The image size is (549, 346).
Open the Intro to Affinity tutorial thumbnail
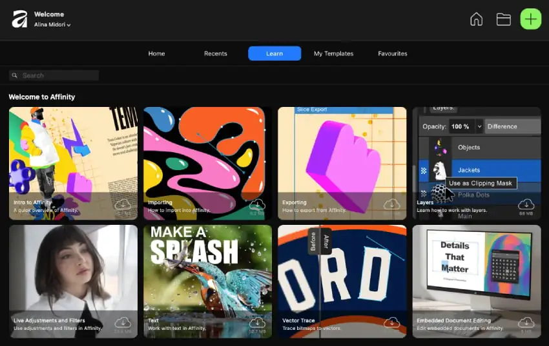click(x=73, y=164)
